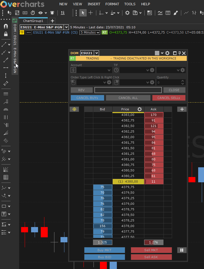
Task: Click the indicators chart icon in toolbar
Action: click(160, 13)
